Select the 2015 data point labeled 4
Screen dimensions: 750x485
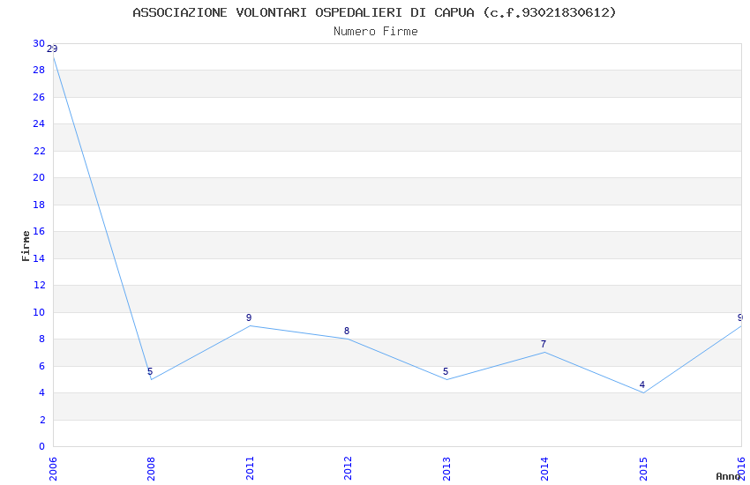point(643,392)
